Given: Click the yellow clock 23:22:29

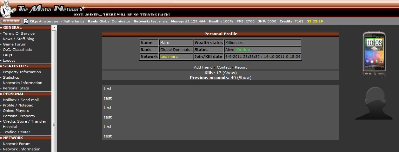Looking at the screenshot, I should 315,21.
